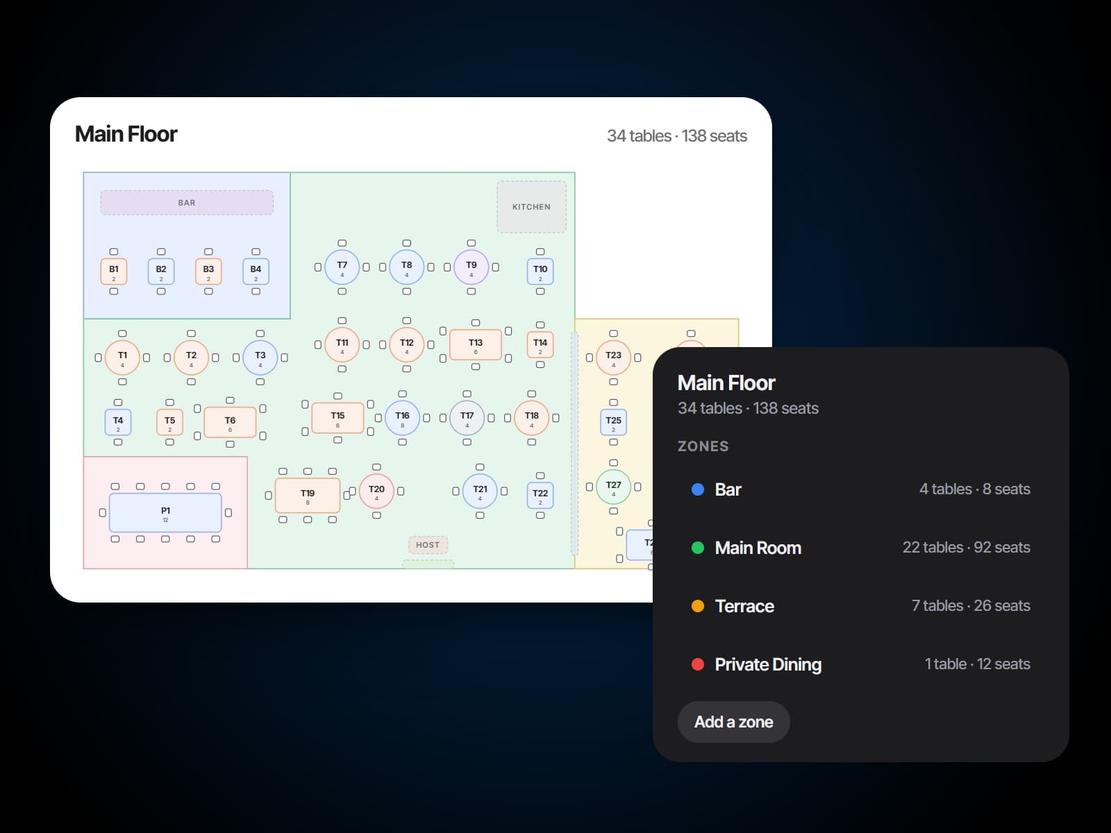Pick rectangular table T19
1111x833 pixels.
[x=308, y=495]
